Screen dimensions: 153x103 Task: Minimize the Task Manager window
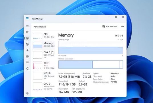(109, 17)
